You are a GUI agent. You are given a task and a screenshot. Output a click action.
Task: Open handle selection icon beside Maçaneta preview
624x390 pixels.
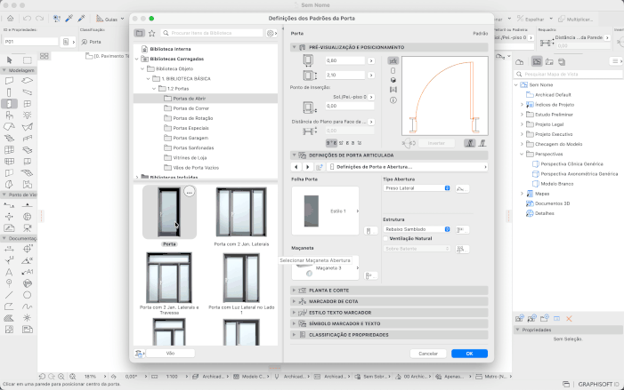(370, 275)
